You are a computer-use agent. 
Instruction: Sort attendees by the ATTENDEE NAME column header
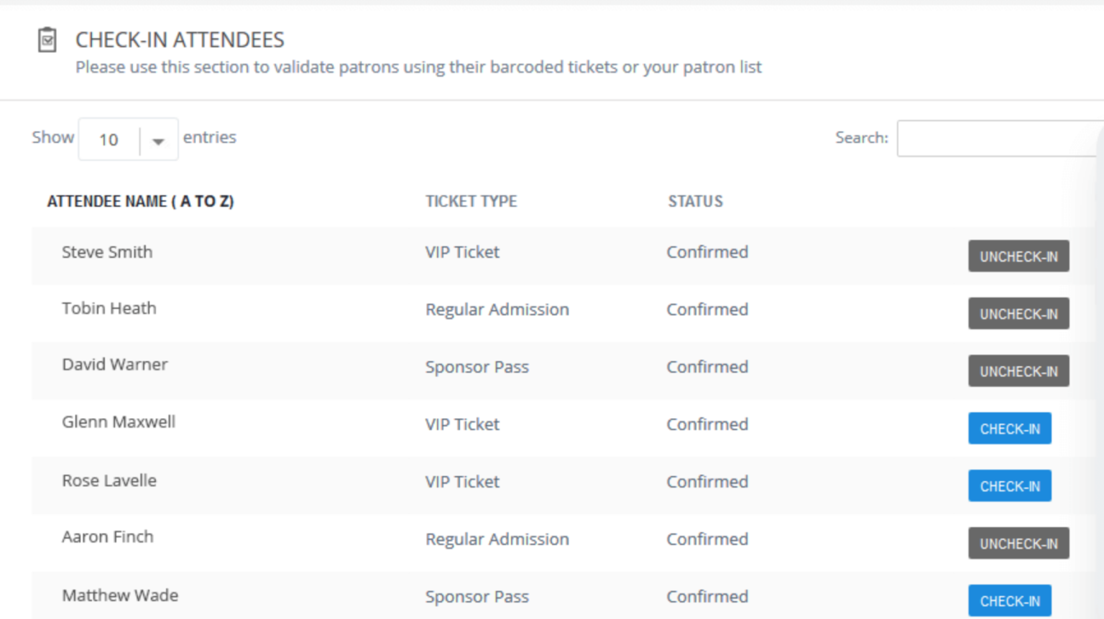[x=140, y=201]
